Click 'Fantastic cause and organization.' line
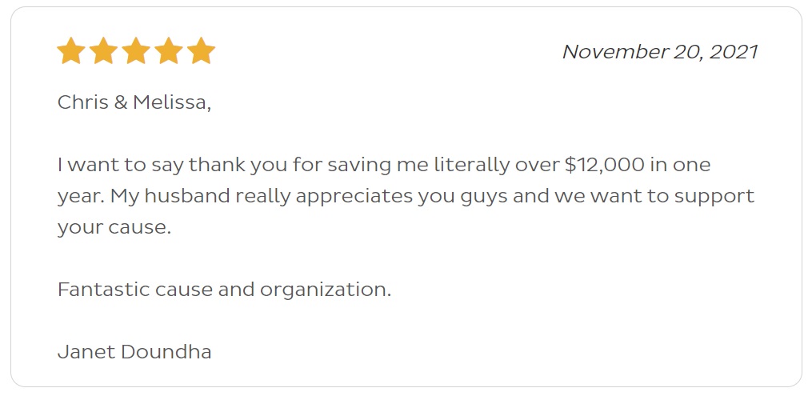The height and width of the screenshot is (396, 812). coord(224,290)
